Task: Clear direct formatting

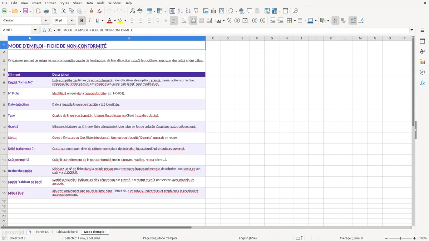Action: coord(100,11)
